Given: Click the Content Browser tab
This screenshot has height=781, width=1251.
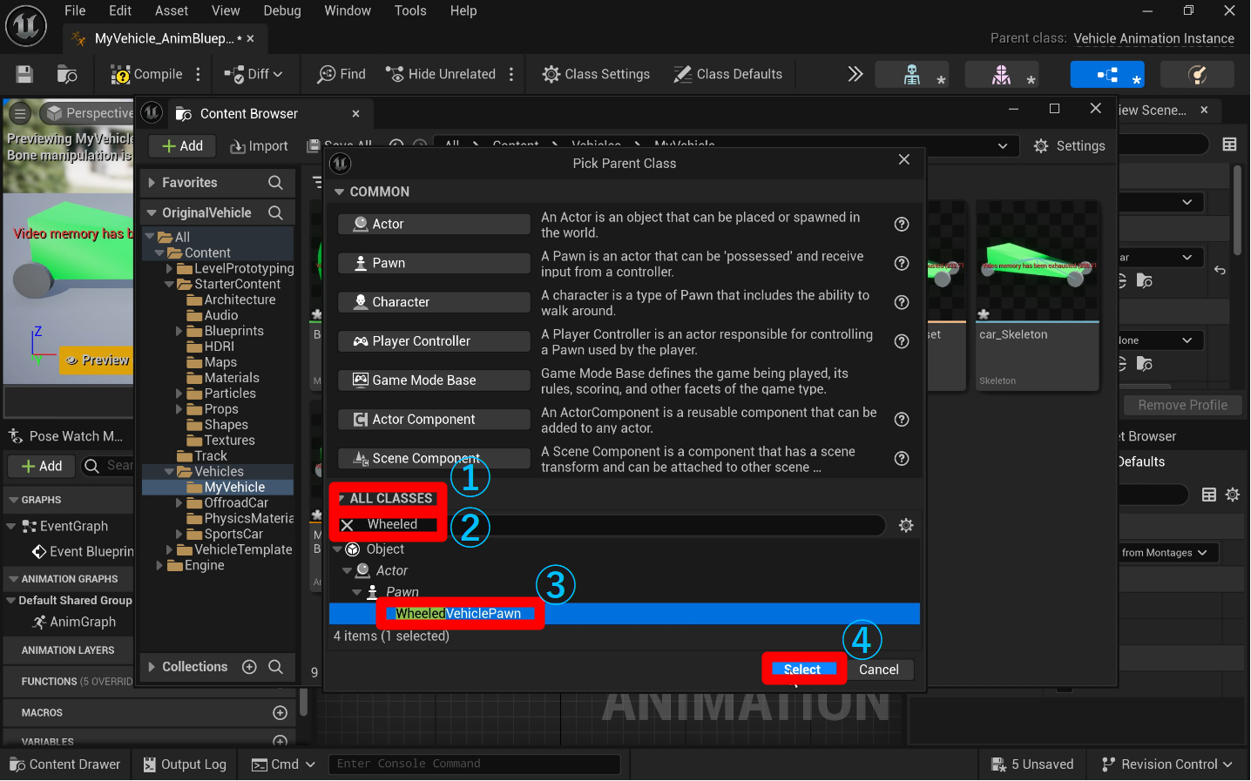Looking at the screenshot, I should pyautogui.click(x=249, y=114).
